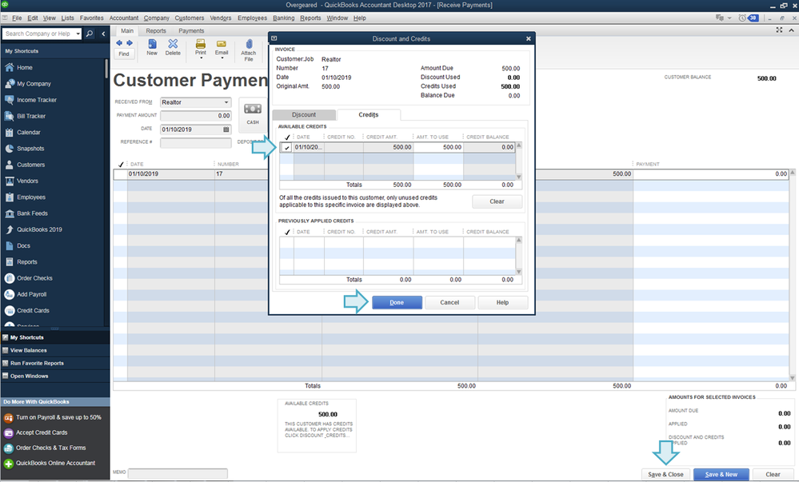Switch to the Discount tab
Screen dimensions: 799x482
[304, 114]
